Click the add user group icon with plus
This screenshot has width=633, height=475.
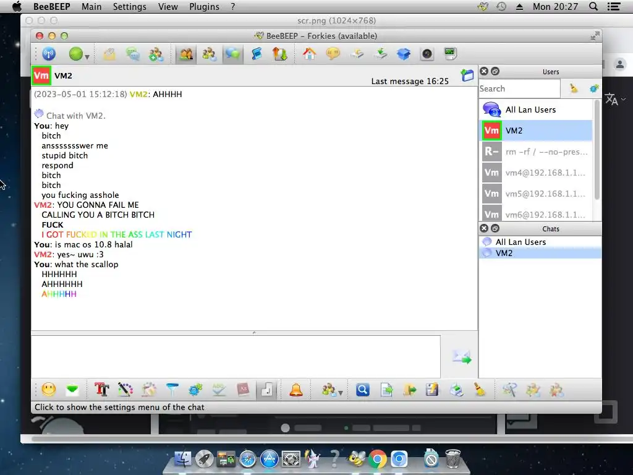(156, 54)
